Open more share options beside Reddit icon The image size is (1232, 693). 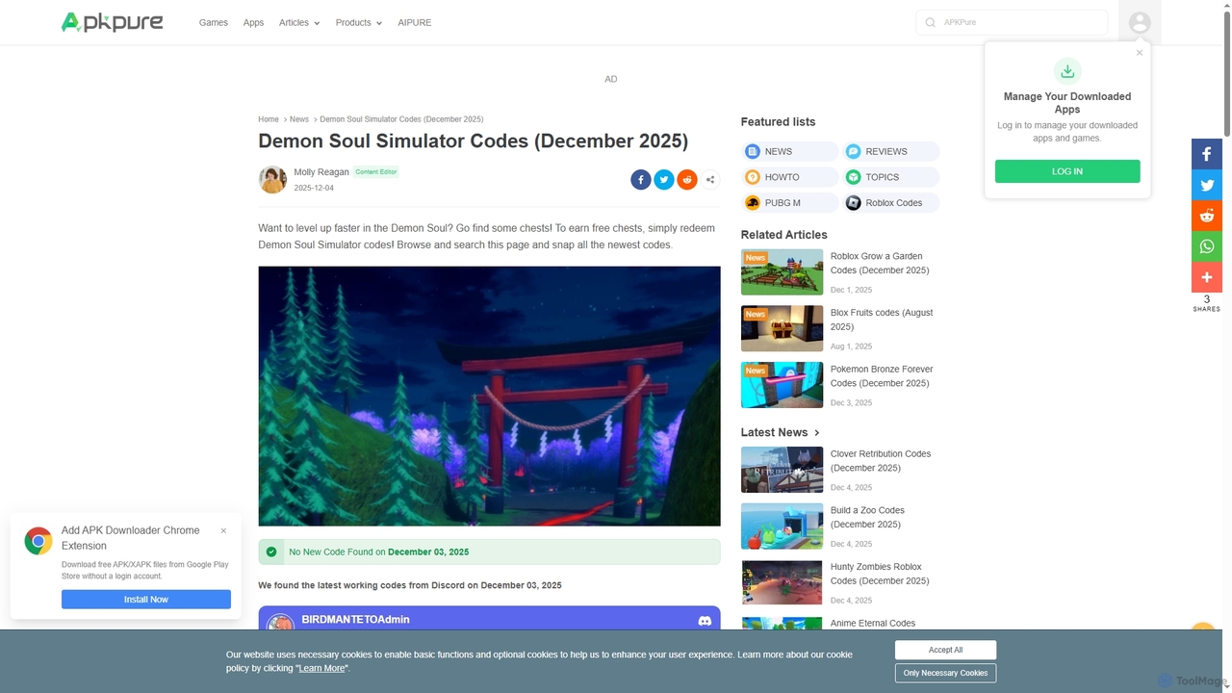click(x=710, y=179)
